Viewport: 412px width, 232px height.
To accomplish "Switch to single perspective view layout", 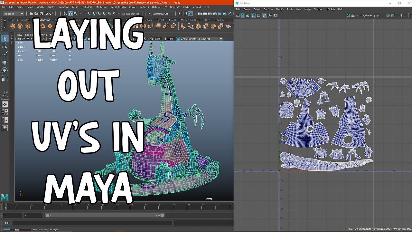I will [5, 104].
